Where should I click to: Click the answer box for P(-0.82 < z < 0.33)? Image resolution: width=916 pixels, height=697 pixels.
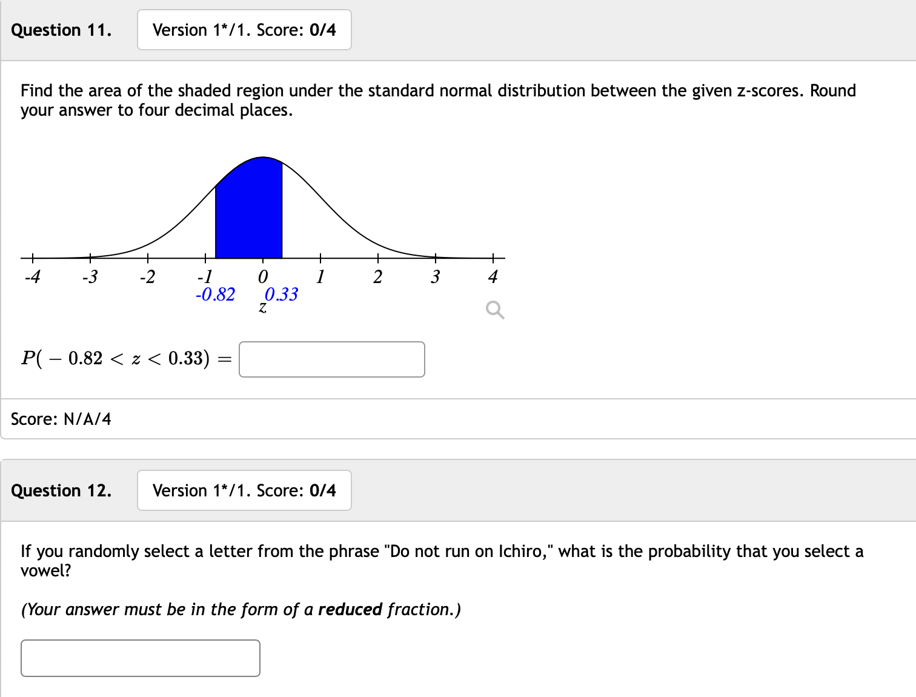coord(331,359)
